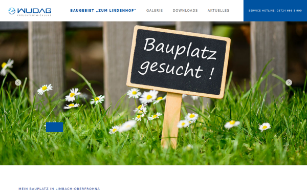Click the Service Hotline blue box
Viewport: 307px width, 192px height.
click(275, 11)
